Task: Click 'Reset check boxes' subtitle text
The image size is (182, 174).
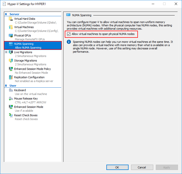Action: (x=26, y=119)
